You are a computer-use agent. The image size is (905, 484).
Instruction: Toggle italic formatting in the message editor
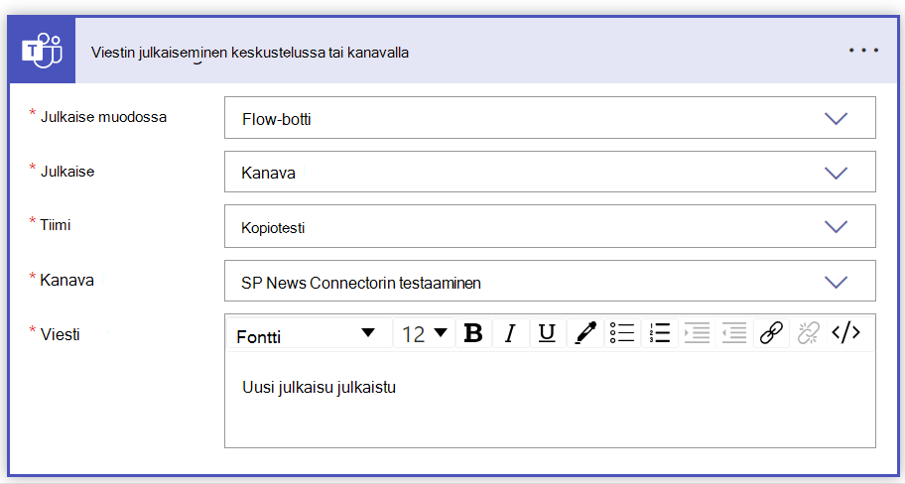(510, 333)
